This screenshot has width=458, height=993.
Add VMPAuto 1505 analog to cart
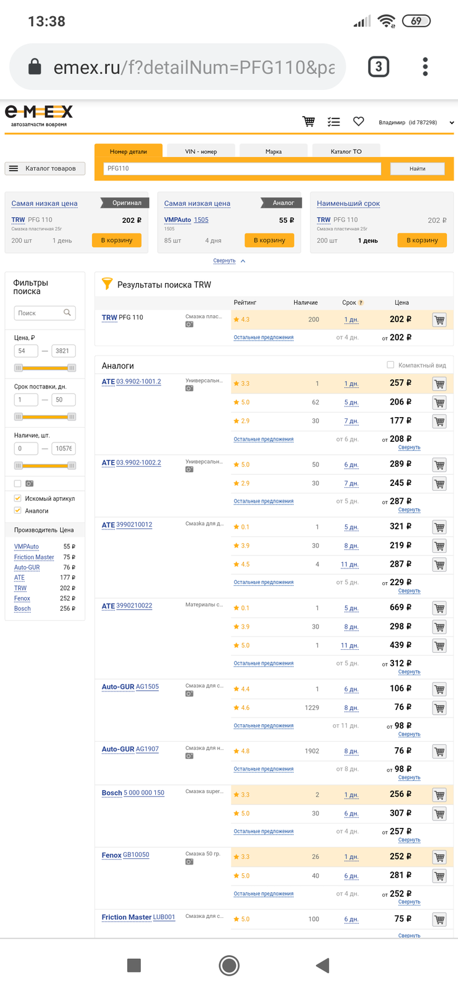269,240
